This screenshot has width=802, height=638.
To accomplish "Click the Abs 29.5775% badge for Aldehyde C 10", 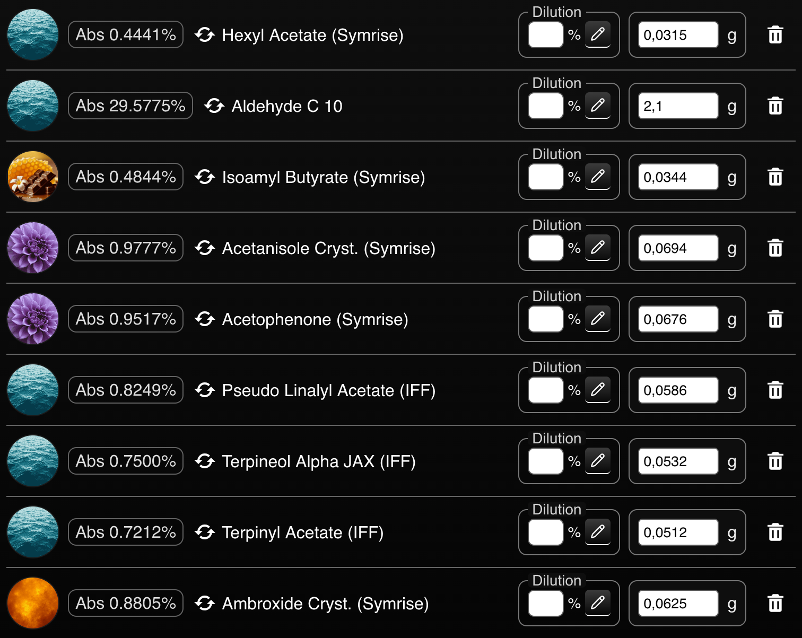I will (130, 106).
